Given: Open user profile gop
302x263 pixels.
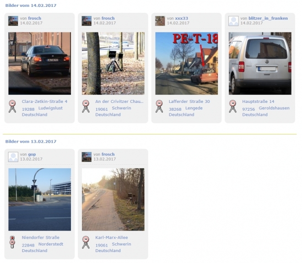Looking at the screenshot, I should (32, 155).
